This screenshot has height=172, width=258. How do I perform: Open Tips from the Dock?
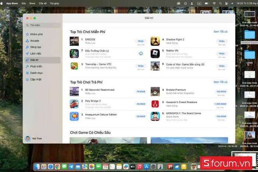pyautogui.click(x=184, y=166)
